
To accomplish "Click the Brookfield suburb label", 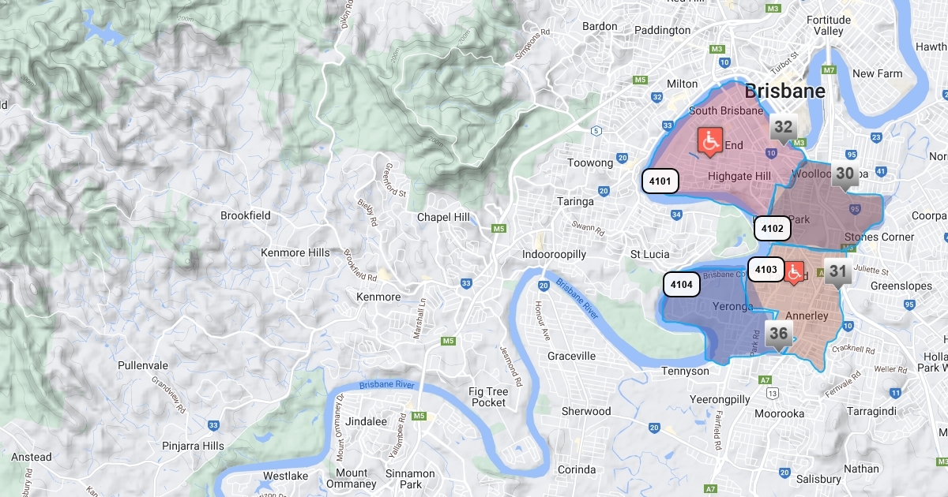I will 246,215.
